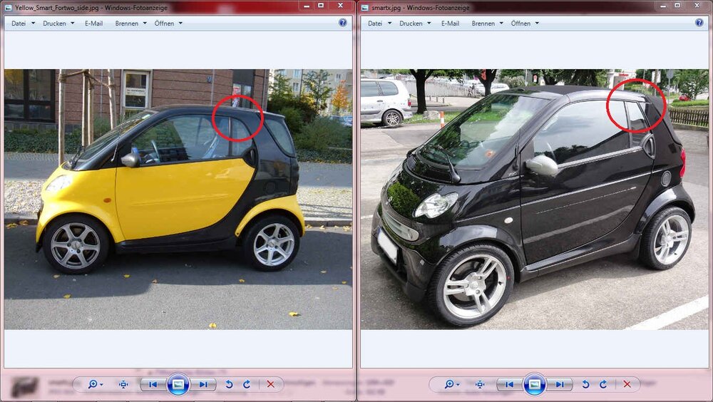Open zoom control in the yellow Smart window

coord(93,385)
